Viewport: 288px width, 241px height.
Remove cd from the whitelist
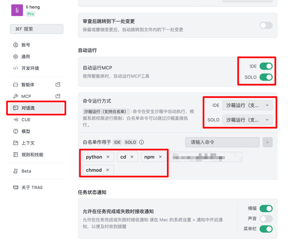pos(132,157)
